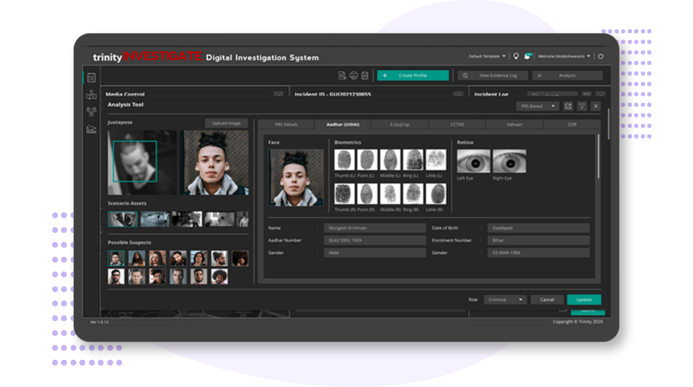Select the Thumb (L) fingerprint image
Screen dimensions: 693x387
344,160
